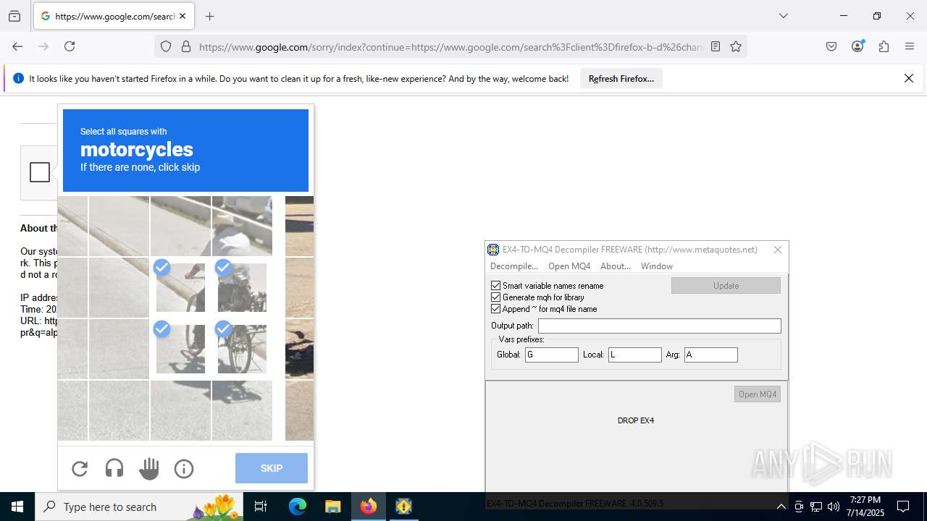Screen dimensions: 927x521
Task: Open the About... menu
Action: 616,266
